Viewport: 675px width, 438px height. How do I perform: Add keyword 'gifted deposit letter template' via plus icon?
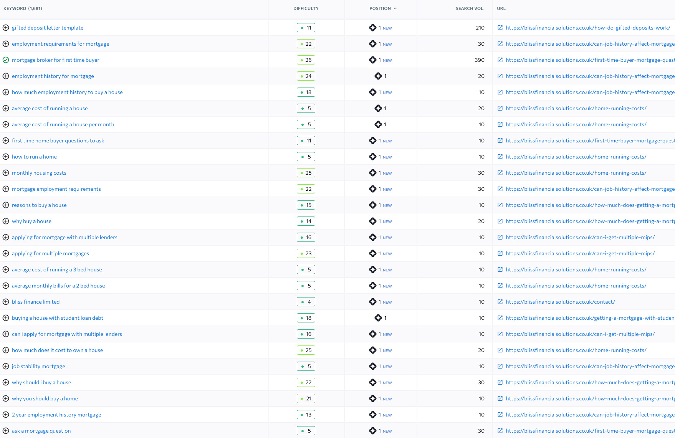tap(6, 28)
